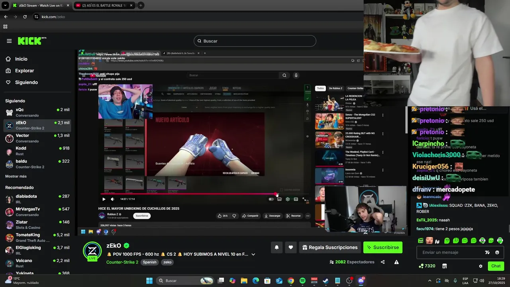The height and width of the screenshot is (287, 510).
Task: Show hidden system tray icons chevron
Action: 430,281
